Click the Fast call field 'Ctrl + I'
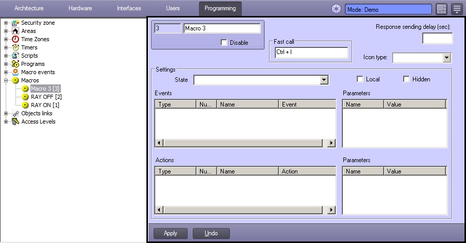 tap(311, 52)
